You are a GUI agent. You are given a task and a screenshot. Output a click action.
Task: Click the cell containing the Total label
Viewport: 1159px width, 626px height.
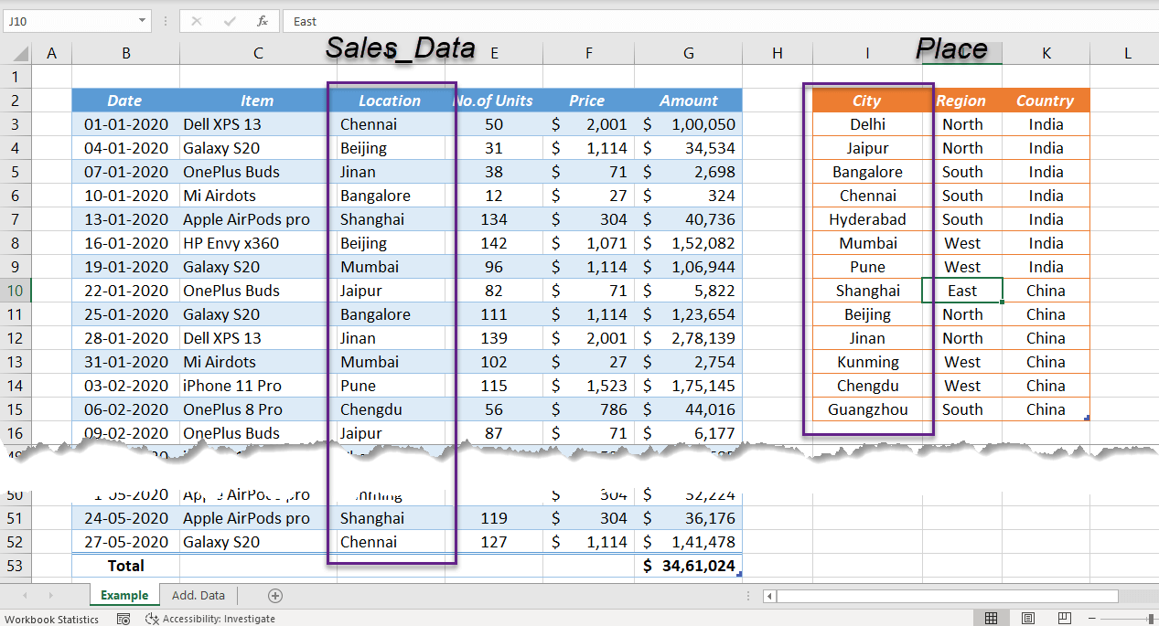(x=125, y=566)
